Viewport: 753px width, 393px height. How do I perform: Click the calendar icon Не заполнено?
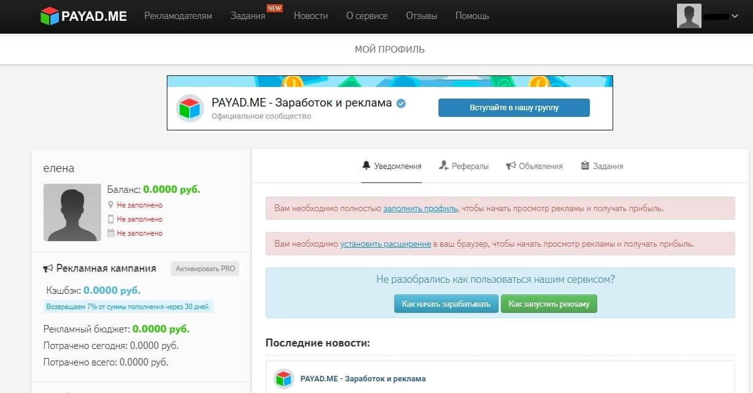(x=110, y=233)
